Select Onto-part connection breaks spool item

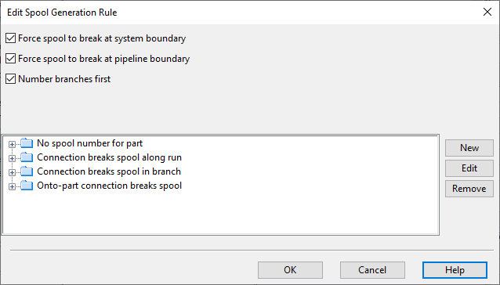point(110,186)
